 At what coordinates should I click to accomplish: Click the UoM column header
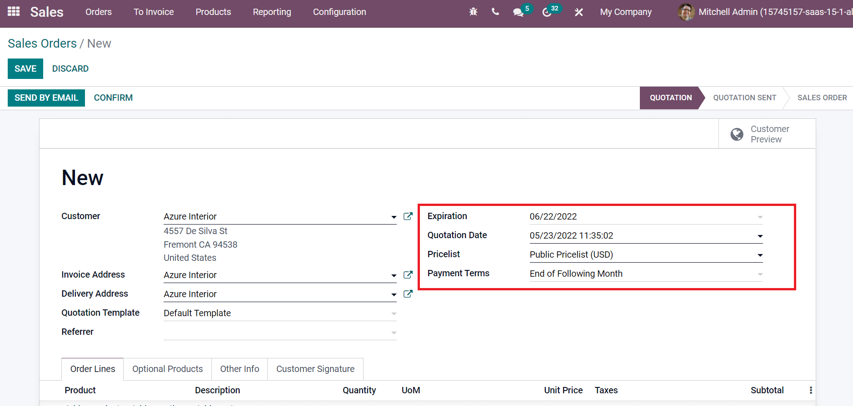(411, 390)
